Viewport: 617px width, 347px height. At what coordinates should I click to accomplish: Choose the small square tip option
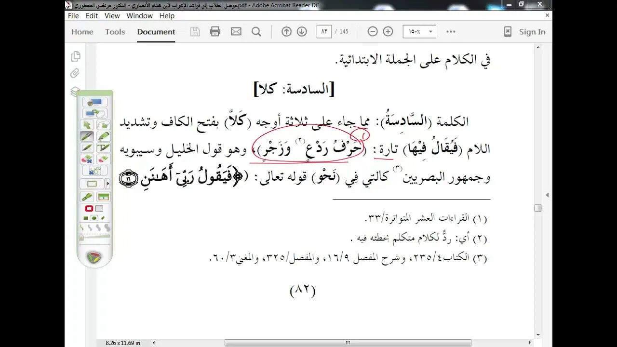(x=85, y=218)
